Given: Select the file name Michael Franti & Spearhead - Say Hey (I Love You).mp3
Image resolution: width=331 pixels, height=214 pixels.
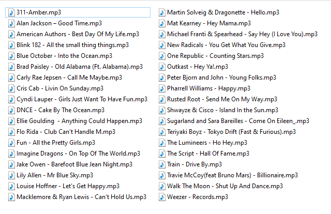Looking at the screenshot, I should click(x=243, y=34).
